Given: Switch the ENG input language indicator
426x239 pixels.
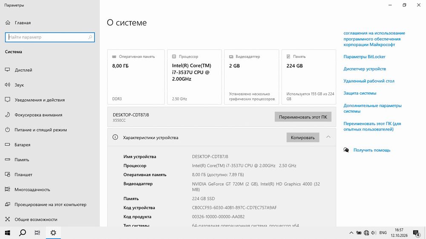Looking at the screenshot, I should [383, 233].
